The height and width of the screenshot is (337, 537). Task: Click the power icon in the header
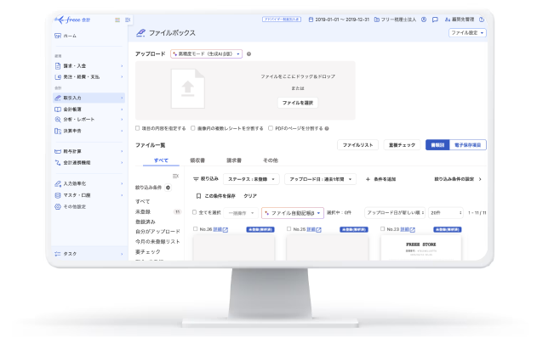[x=482, y=20]
